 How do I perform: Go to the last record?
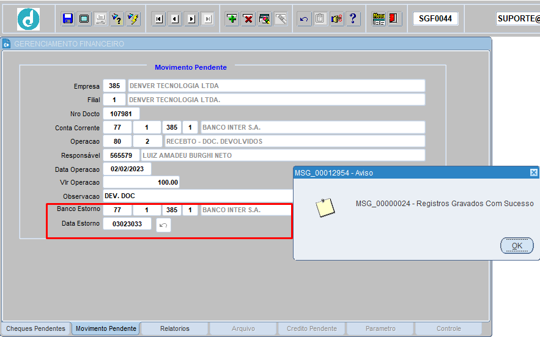tap(208, 18)
